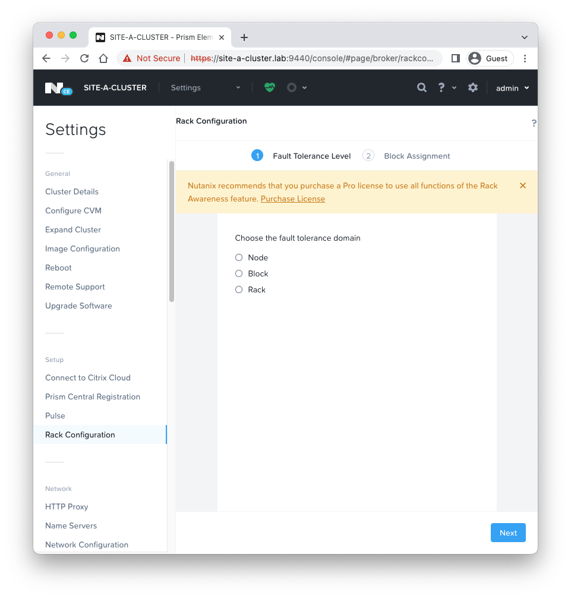Select the Node fault tolerance radio button
The width and height of the screenshot is (571, 598).
coord(239,257)
